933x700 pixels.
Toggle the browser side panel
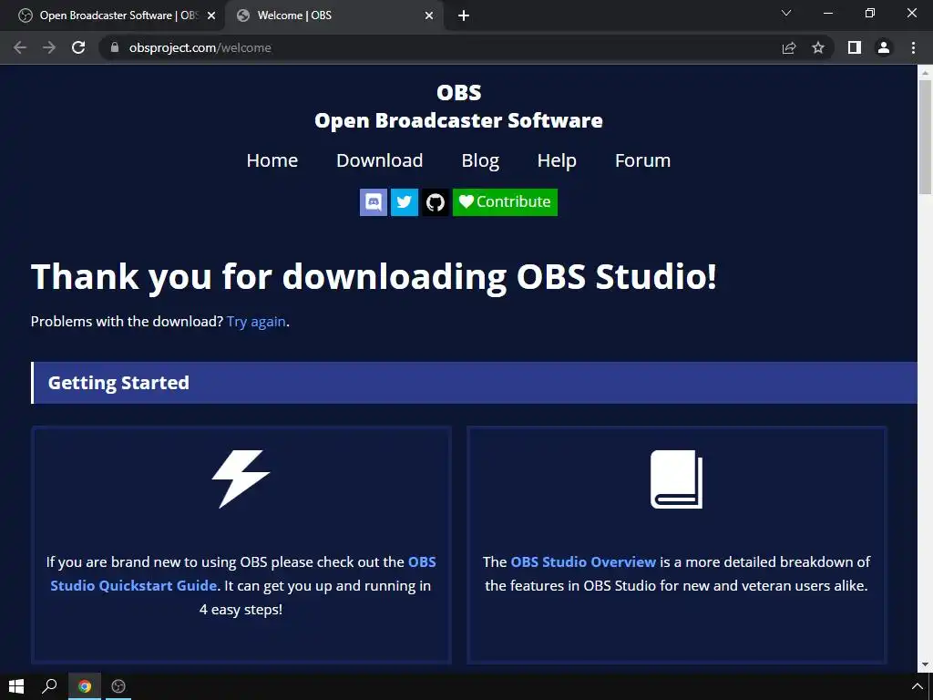[x=855, y=47]
